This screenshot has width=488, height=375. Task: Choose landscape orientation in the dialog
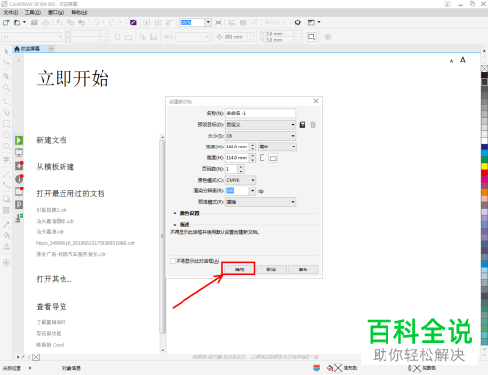tap(273, 158)
